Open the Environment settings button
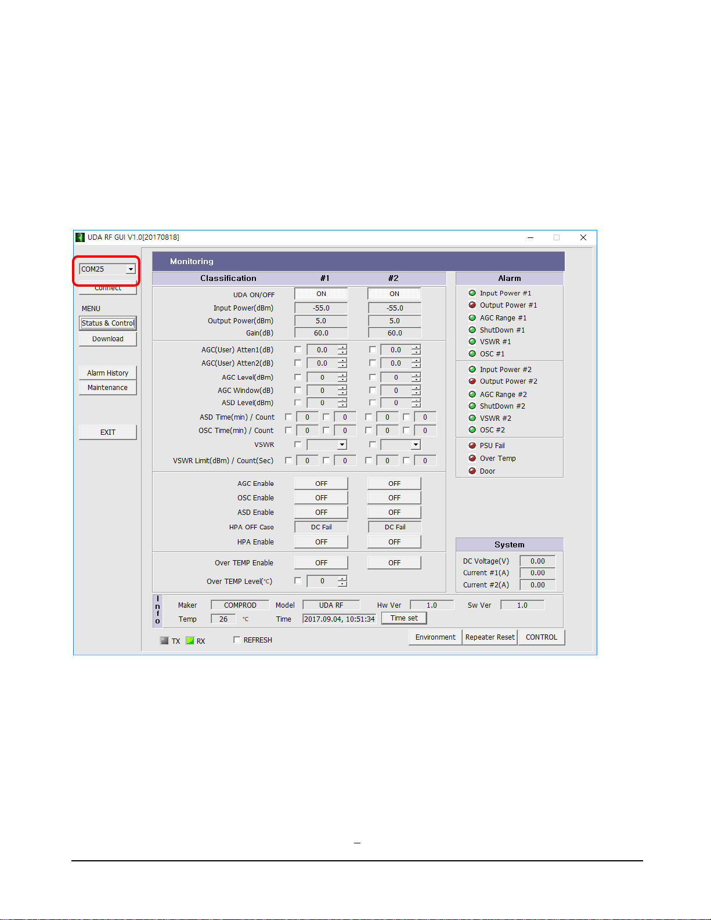 (x=435, y=637)
